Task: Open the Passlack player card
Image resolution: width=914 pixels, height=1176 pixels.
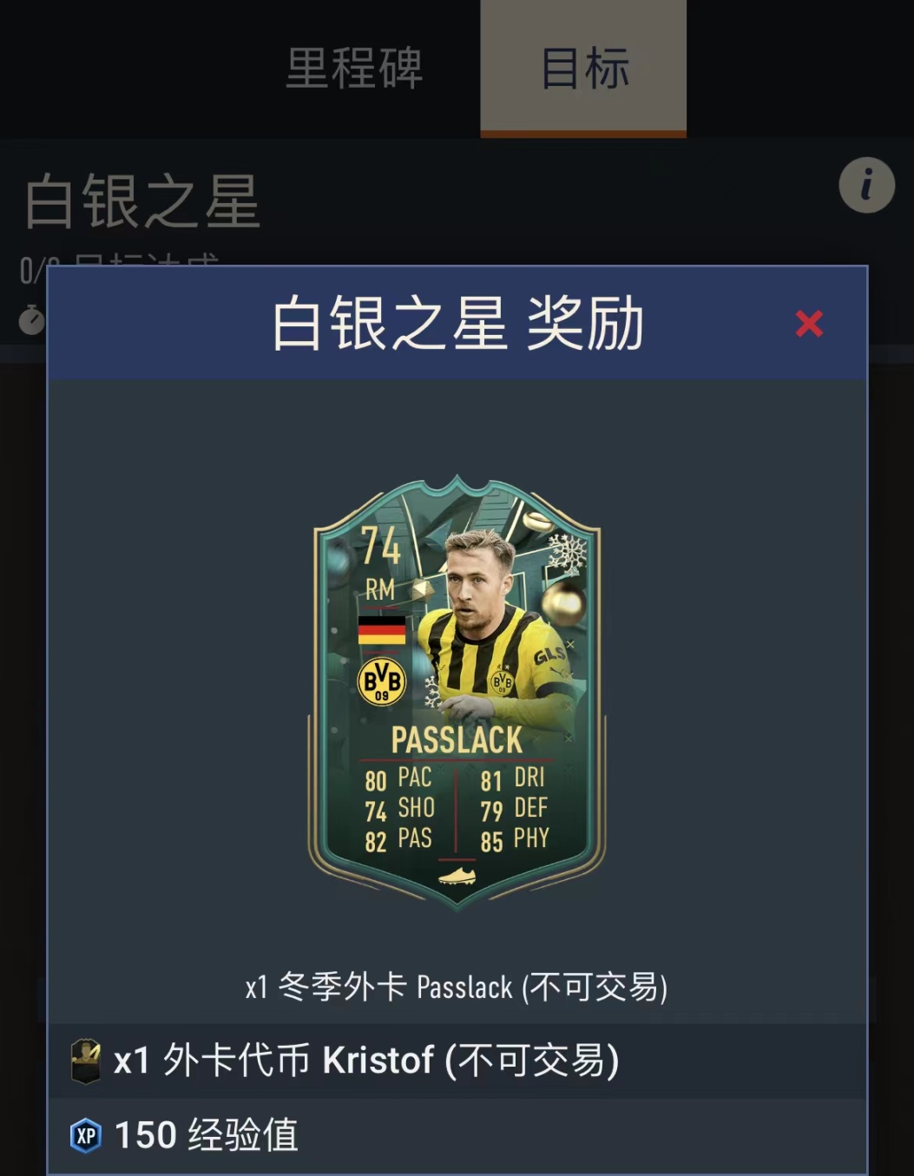Action: [x=457, y=692]
